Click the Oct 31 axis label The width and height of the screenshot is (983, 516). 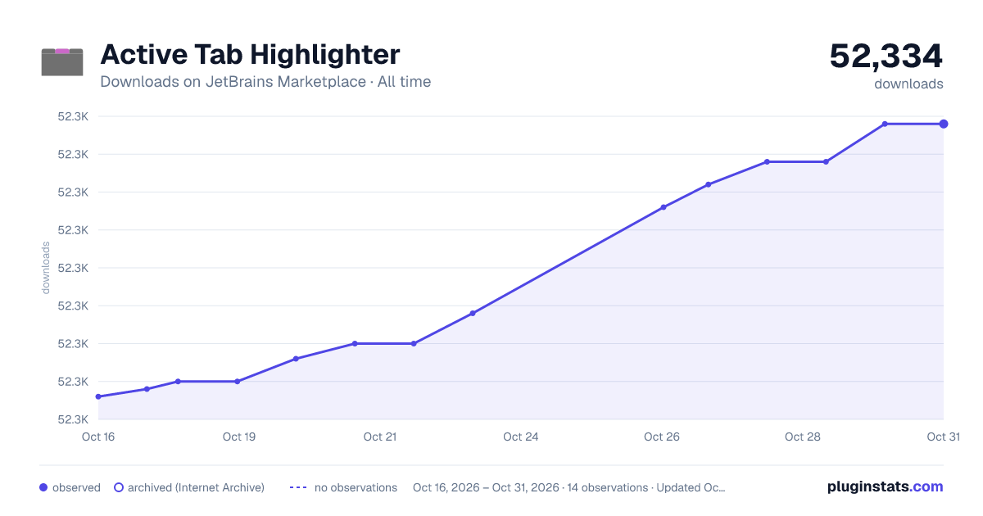(943, 437)
